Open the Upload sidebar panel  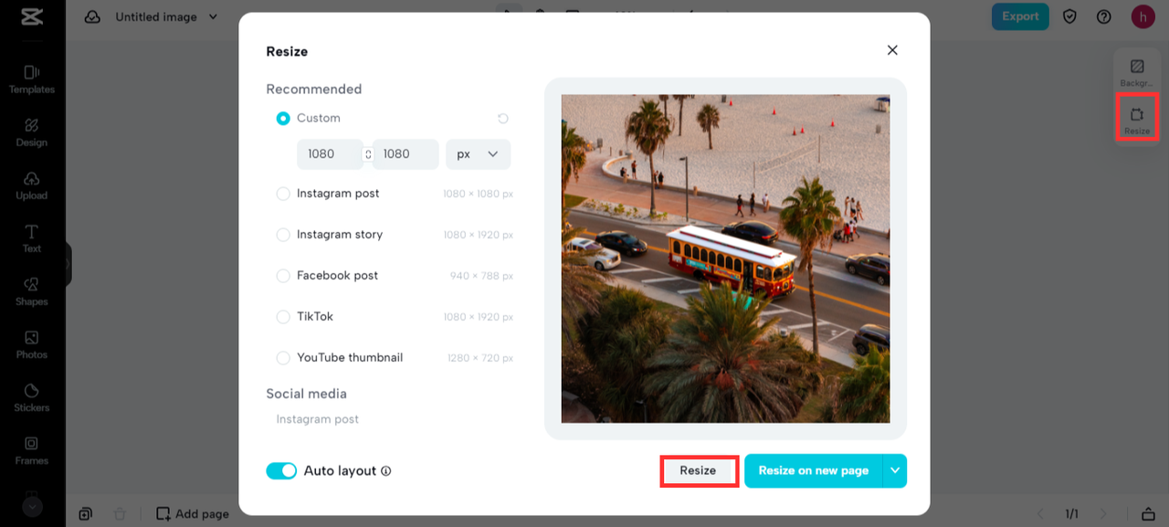click(x=32, y=185)
